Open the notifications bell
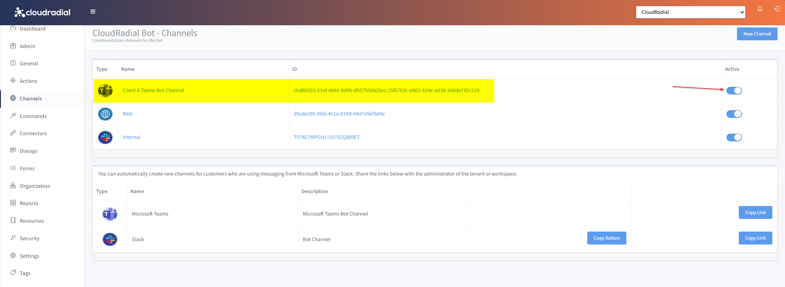This screenshot has height=287, width=785. pos(760,9)
